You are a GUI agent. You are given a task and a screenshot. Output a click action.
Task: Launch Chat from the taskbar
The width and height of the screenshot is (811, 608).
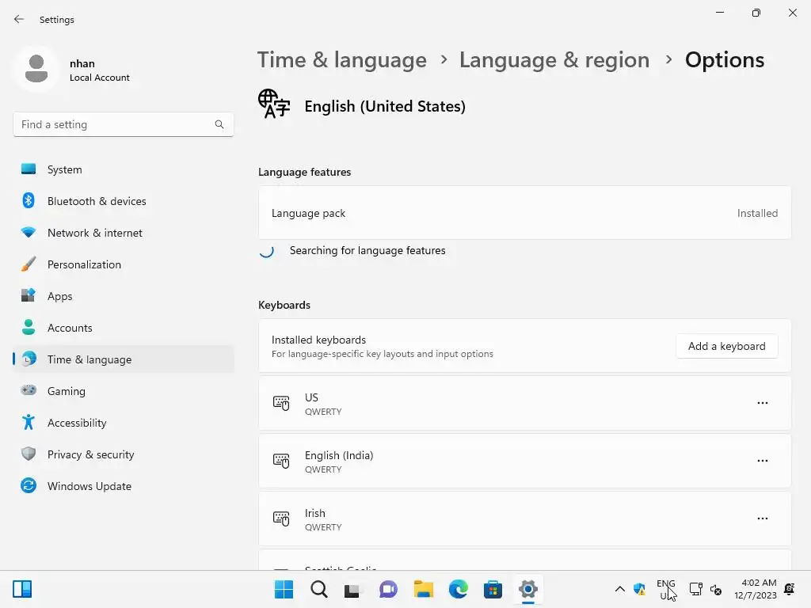point(388,589)
